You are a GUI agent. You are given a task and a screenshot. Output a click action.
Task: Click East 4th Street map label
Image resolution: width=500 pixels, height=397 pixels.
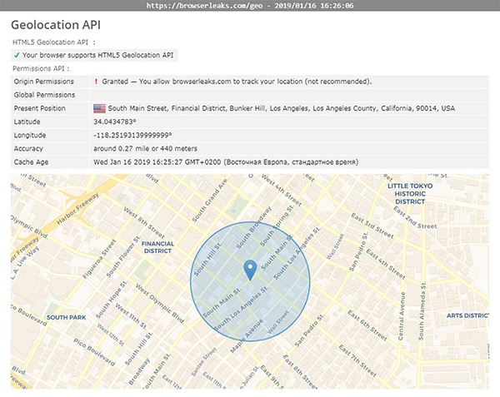point(386,264)
